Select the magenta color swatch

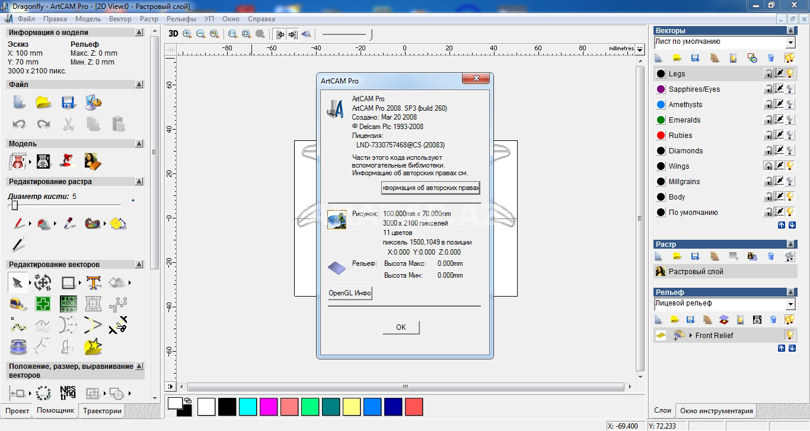tap(269, 407)
